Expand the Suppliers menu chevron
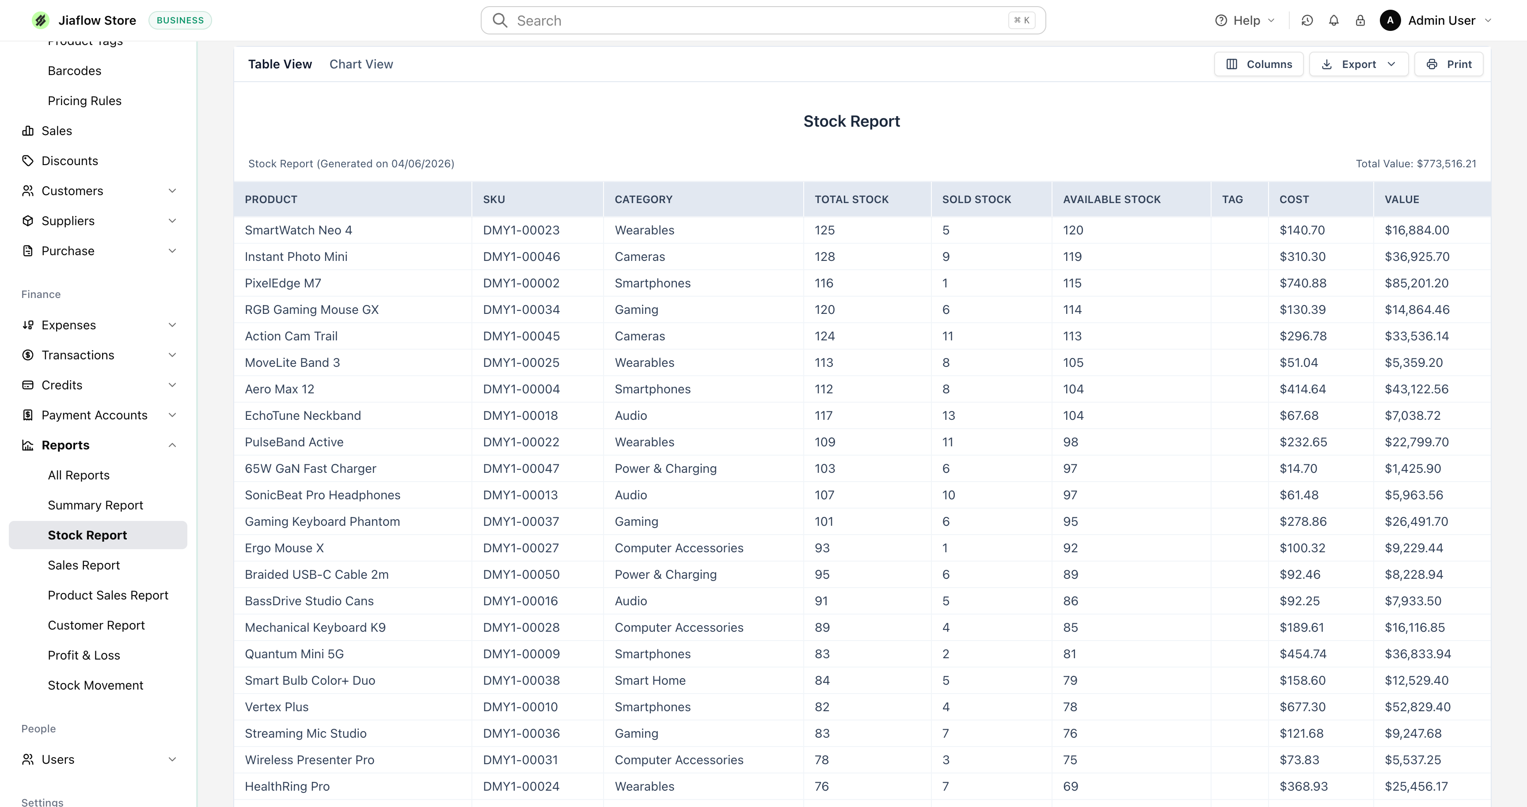The image size is (1527, 807). click(172, 221)
